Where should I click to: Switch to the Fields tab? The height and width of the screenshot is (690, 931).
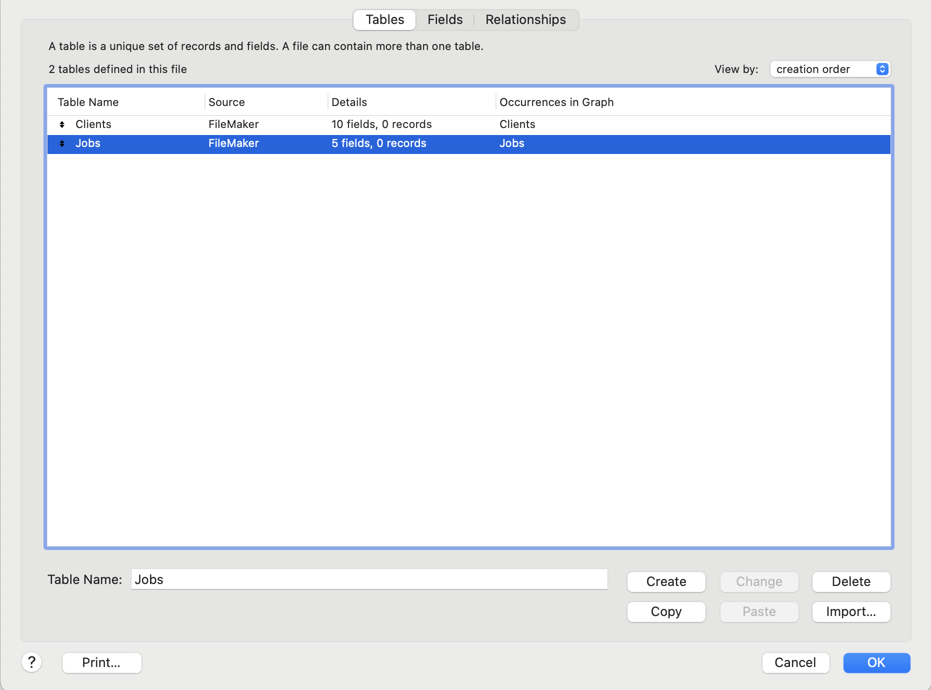click(x=444, y=19)
